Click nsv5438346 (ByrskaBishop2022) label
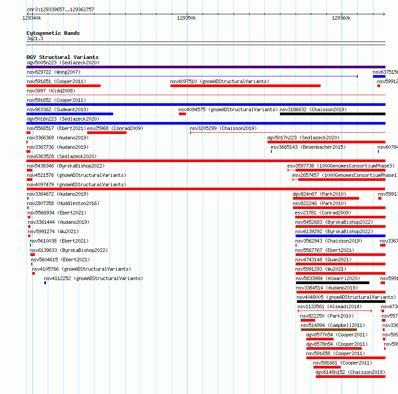This screenshot has width=398, height=394. pyautogui.click(x=66, y=166)
